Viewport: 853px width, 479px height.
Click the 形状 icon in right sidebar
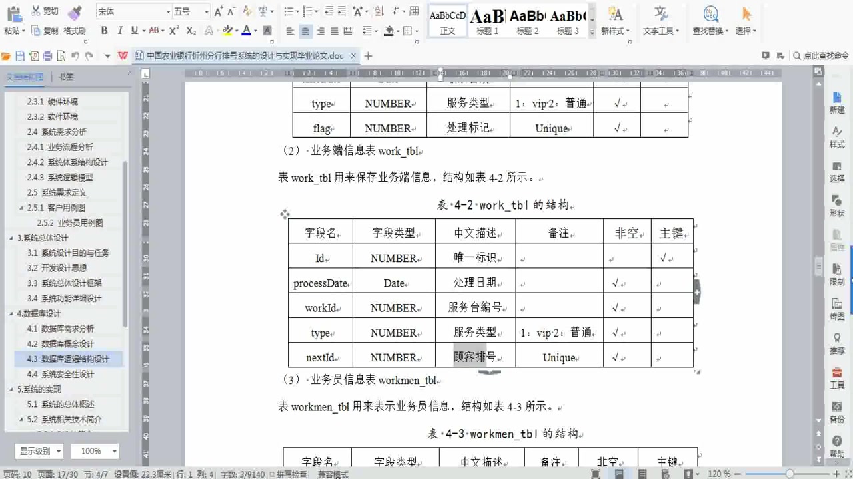(x=837, y=205)
